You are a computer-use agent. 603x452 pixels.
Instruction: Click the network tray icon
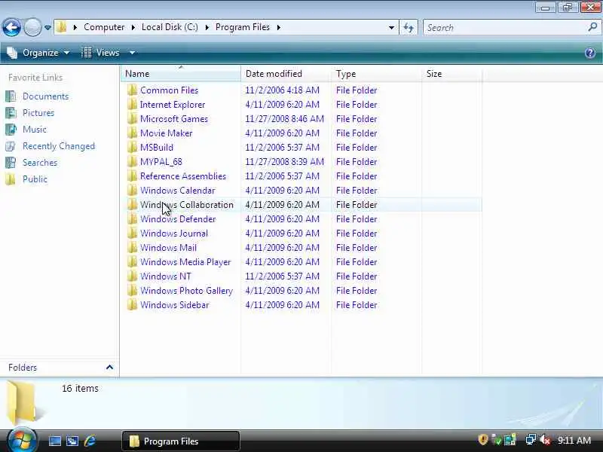coord(531,440)
